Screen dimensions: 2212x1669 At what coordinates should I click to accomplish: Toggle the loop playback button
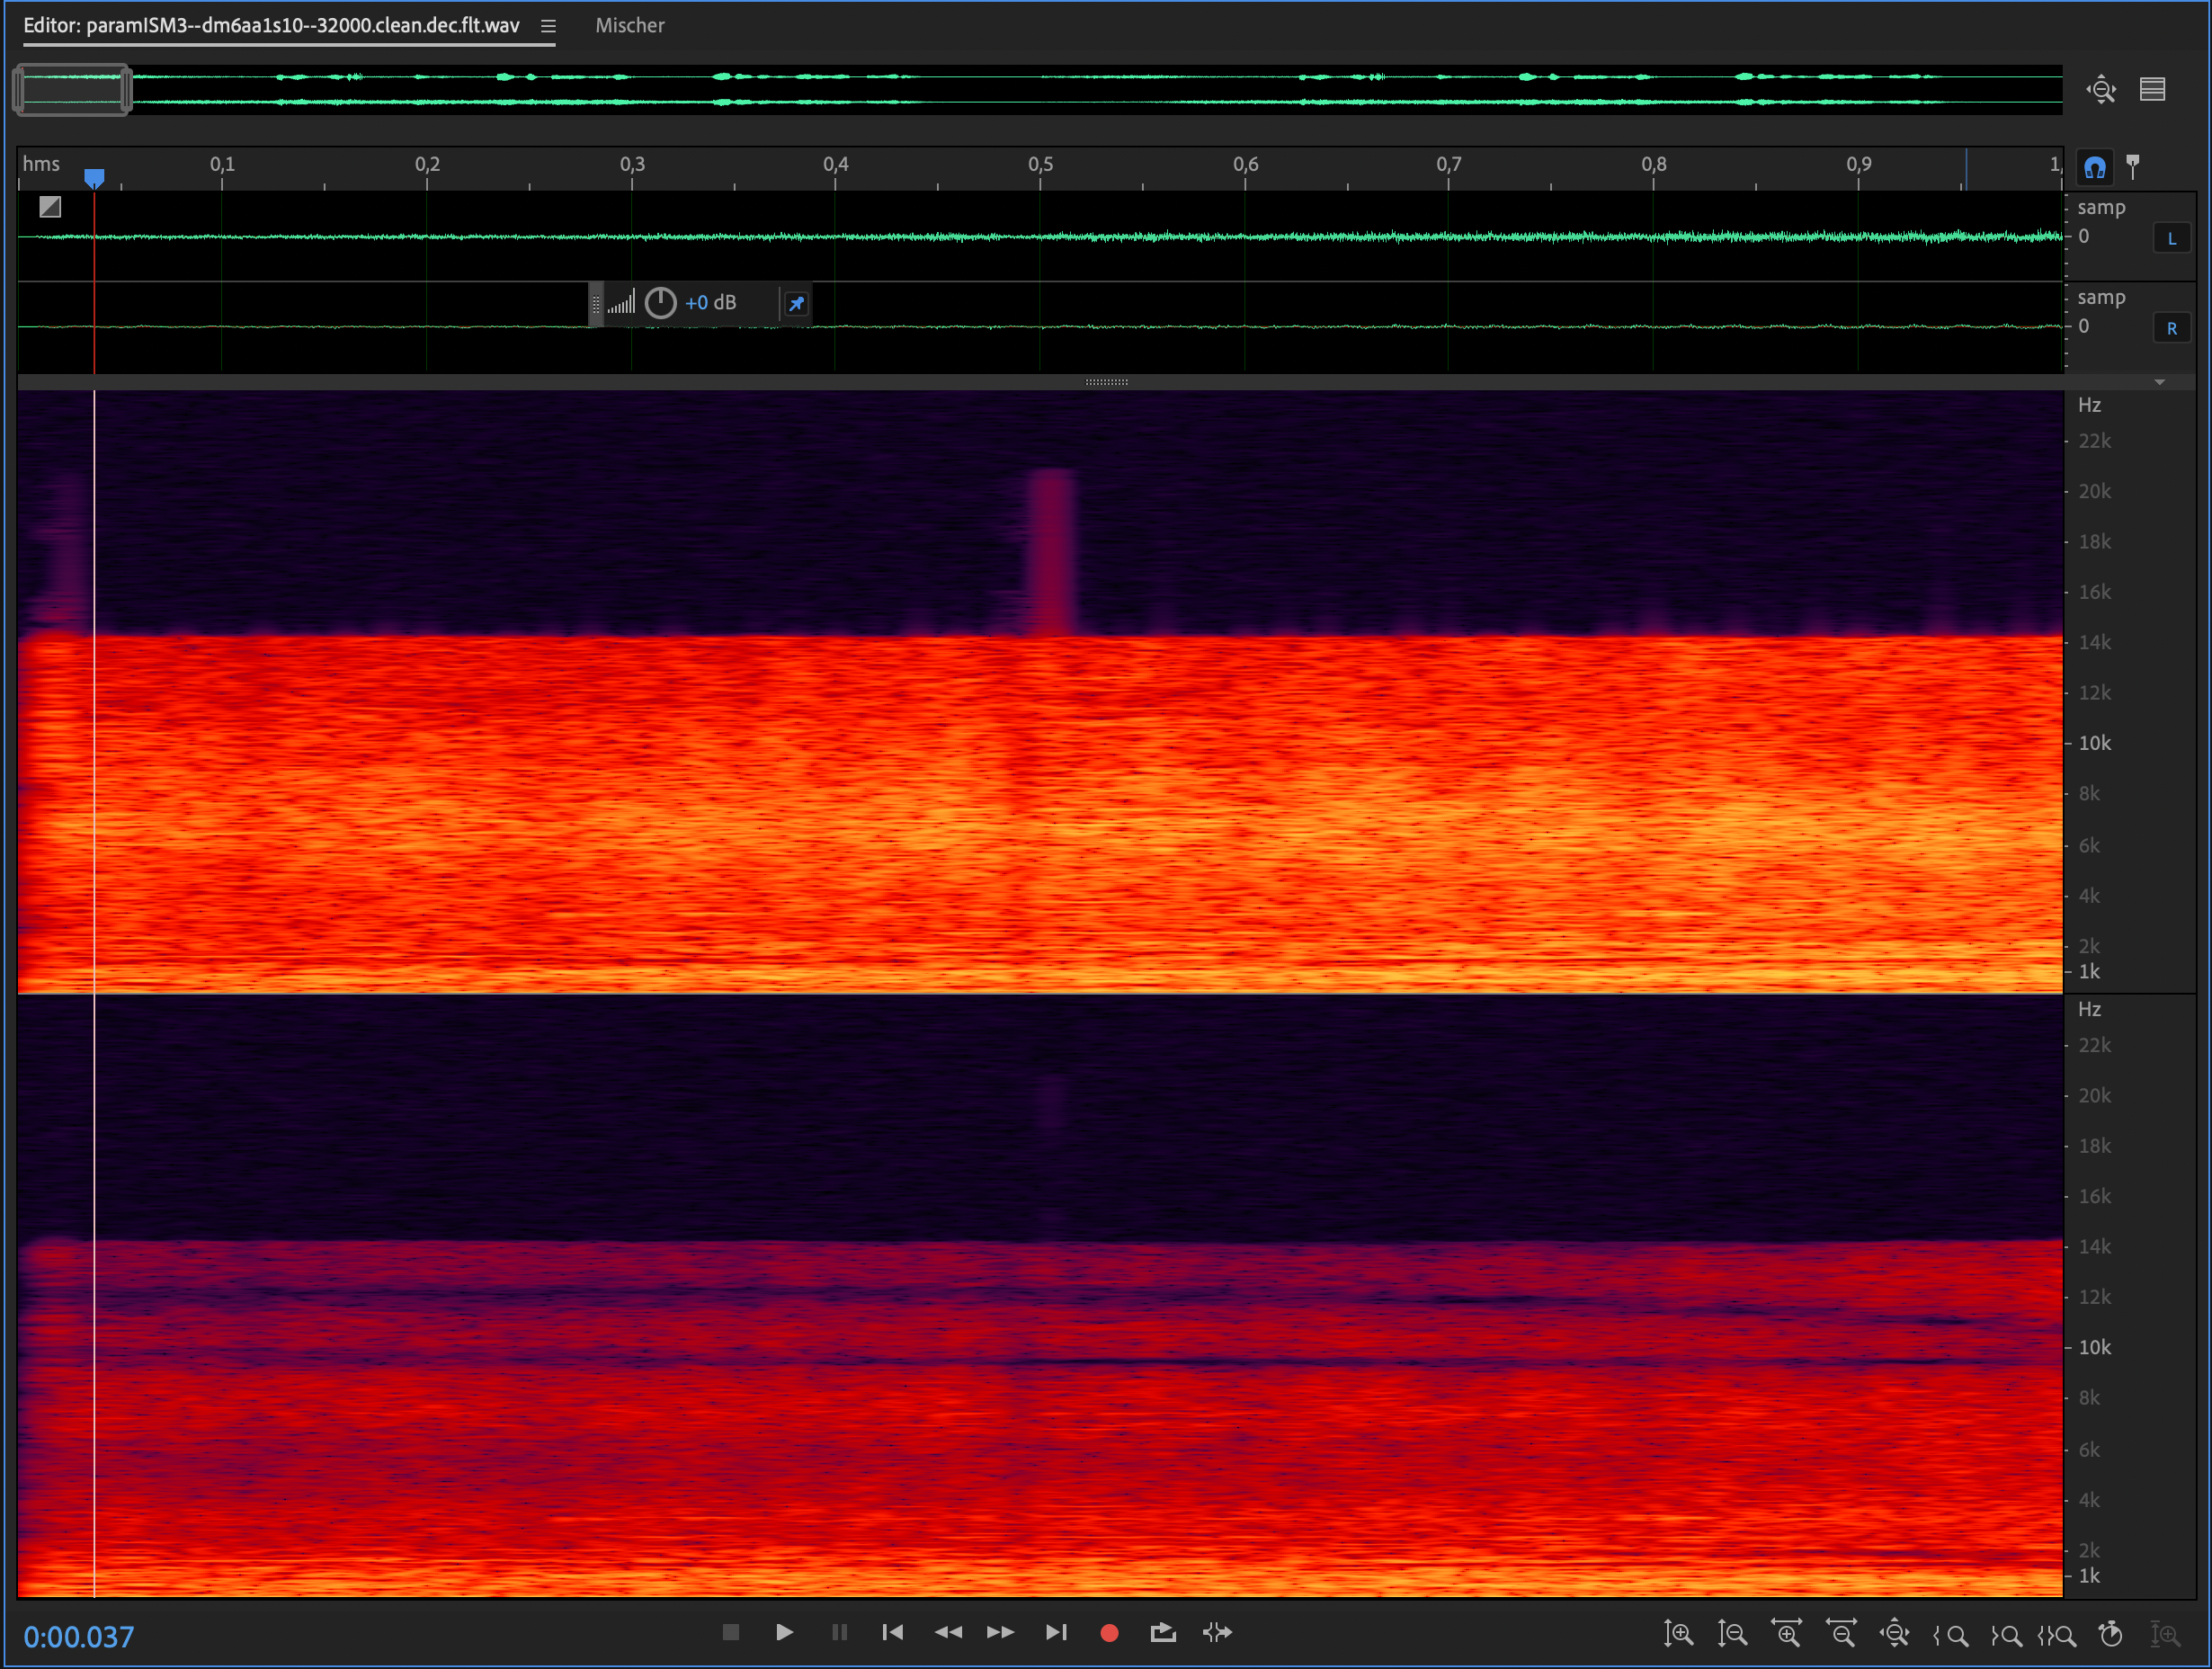coord(1162,1633)
